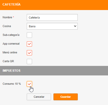108x105 pixels.
Task: Click the Sub-categoría label text
Action: [x=11, y=35]
